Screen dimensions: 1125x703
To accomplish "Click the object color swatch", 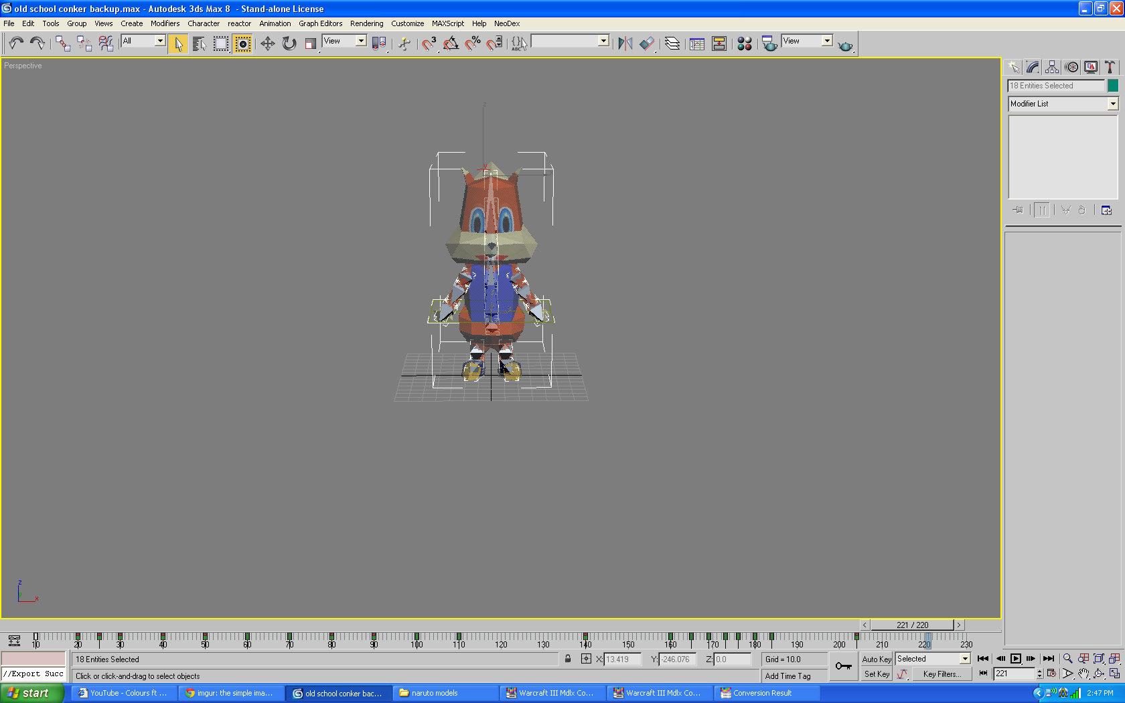I will coord(1113,86).
